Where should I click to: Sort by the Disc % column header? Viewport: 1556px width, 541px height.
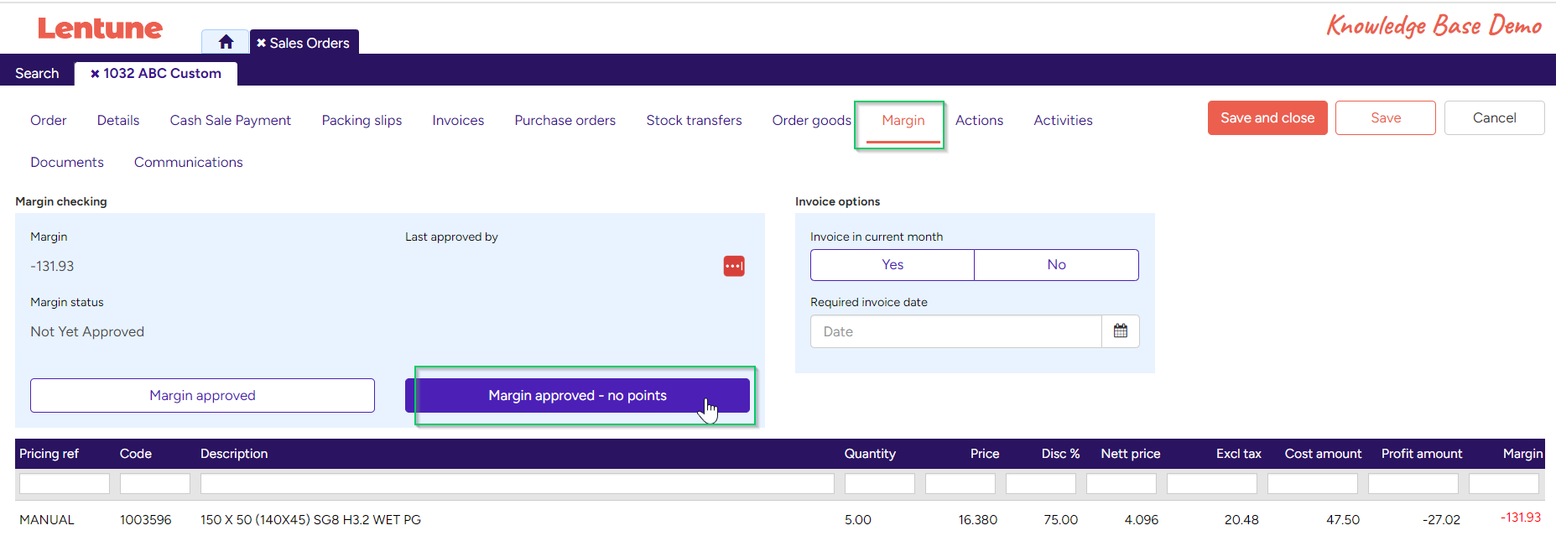[1060, 454]
